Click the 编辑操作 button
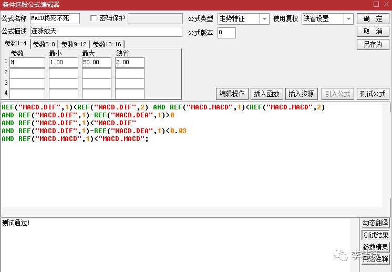 point(232,94)
